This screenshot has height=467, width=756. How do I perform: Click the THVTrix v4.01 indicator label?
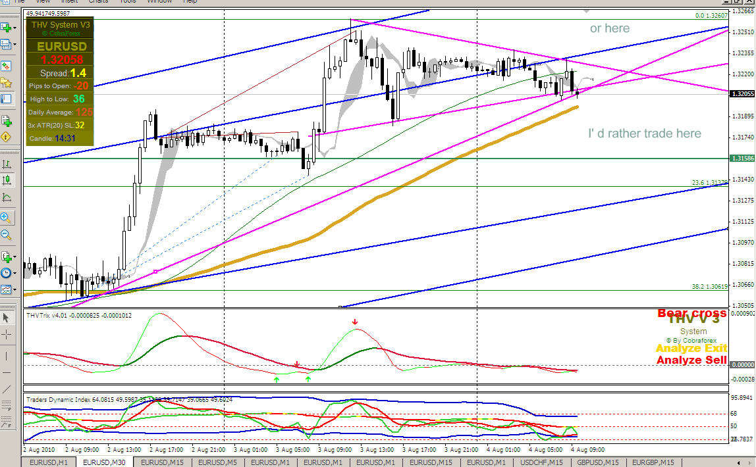(79, 315)
